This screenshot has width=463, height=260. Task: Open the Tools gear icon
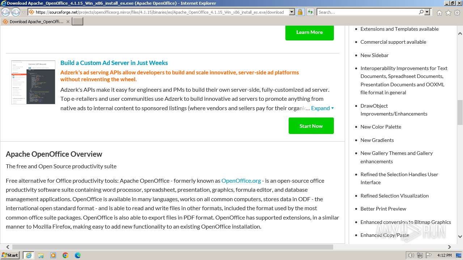coord(457,13)
